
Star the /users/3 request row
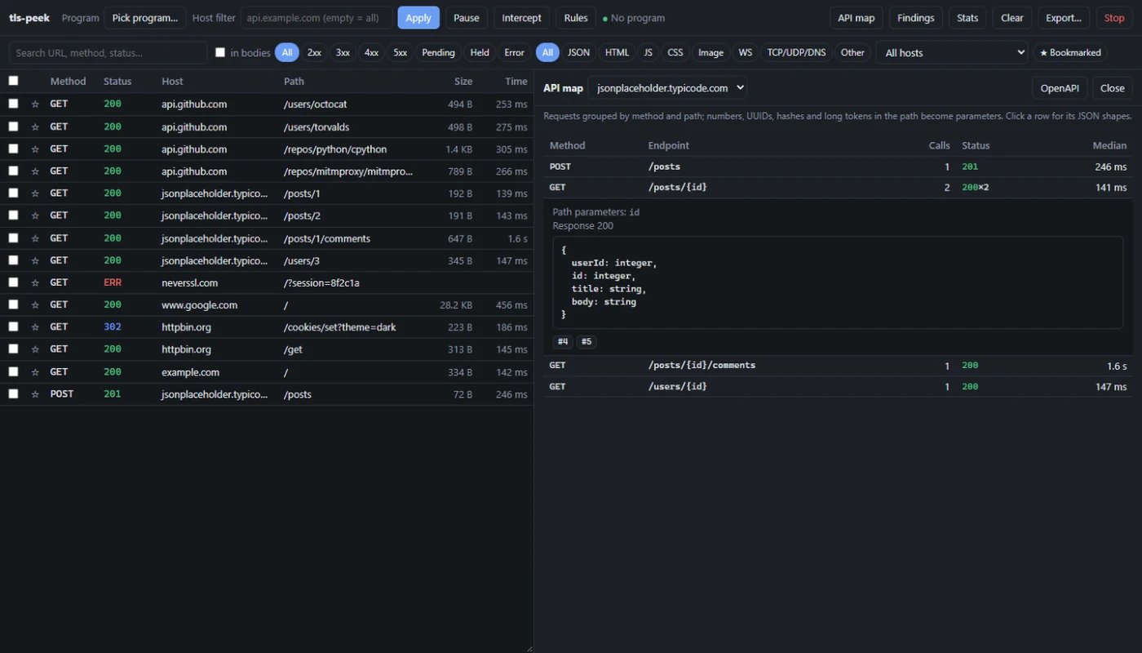pos(35,260)
